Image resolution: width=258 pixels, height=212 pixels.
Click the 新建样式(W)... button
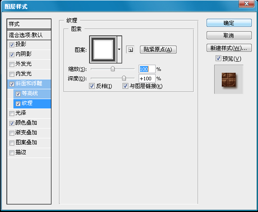tap(229, 48)
